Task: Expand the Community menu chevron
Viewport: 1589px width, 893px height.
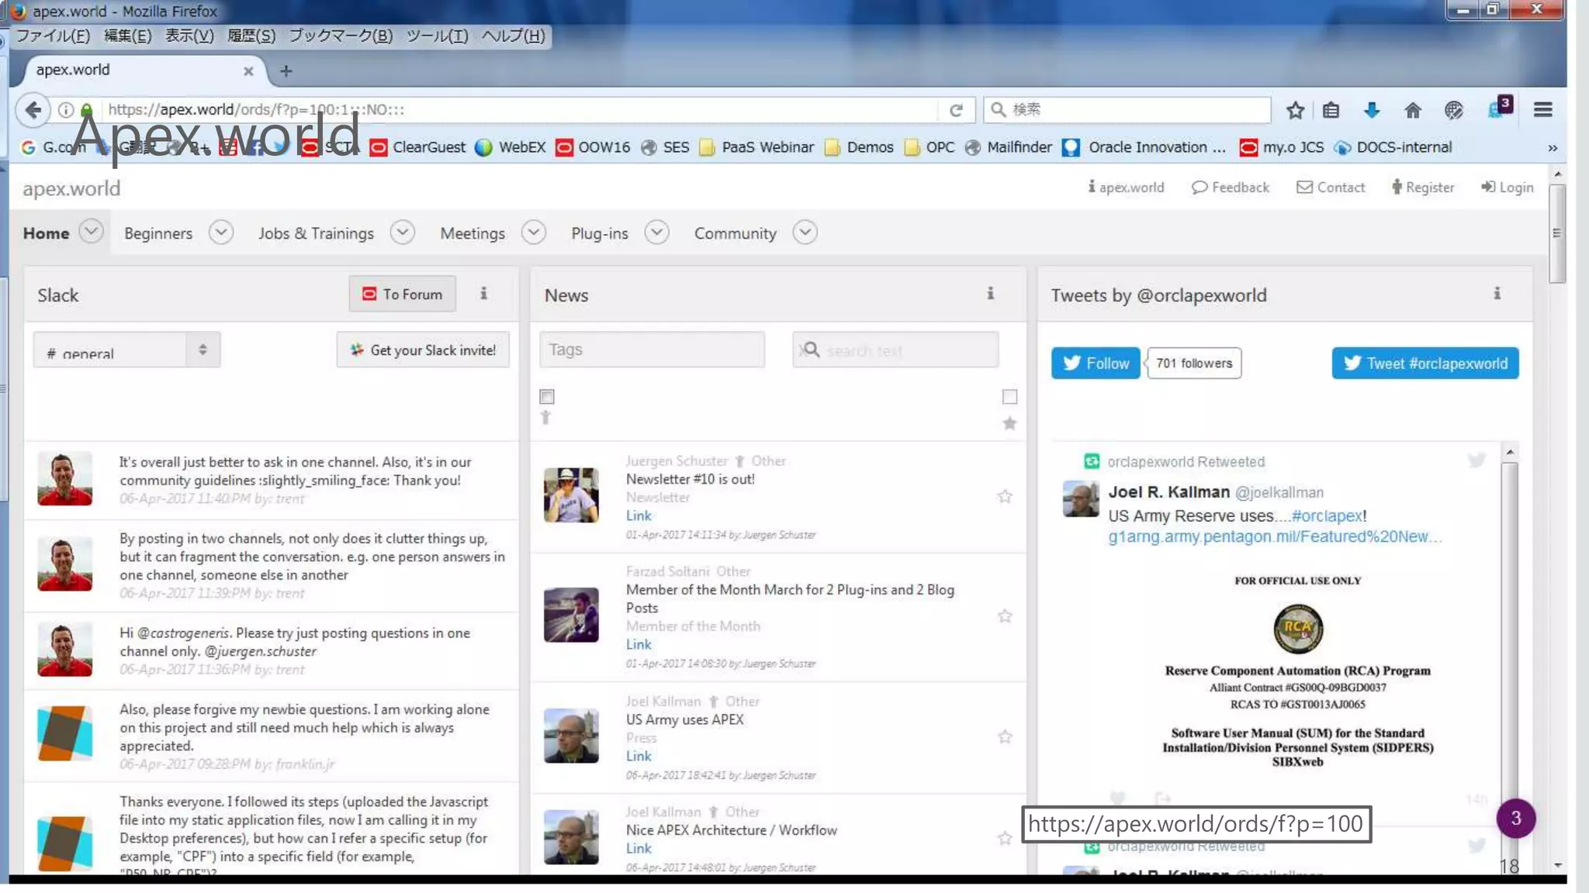Action: pos(805,233)
